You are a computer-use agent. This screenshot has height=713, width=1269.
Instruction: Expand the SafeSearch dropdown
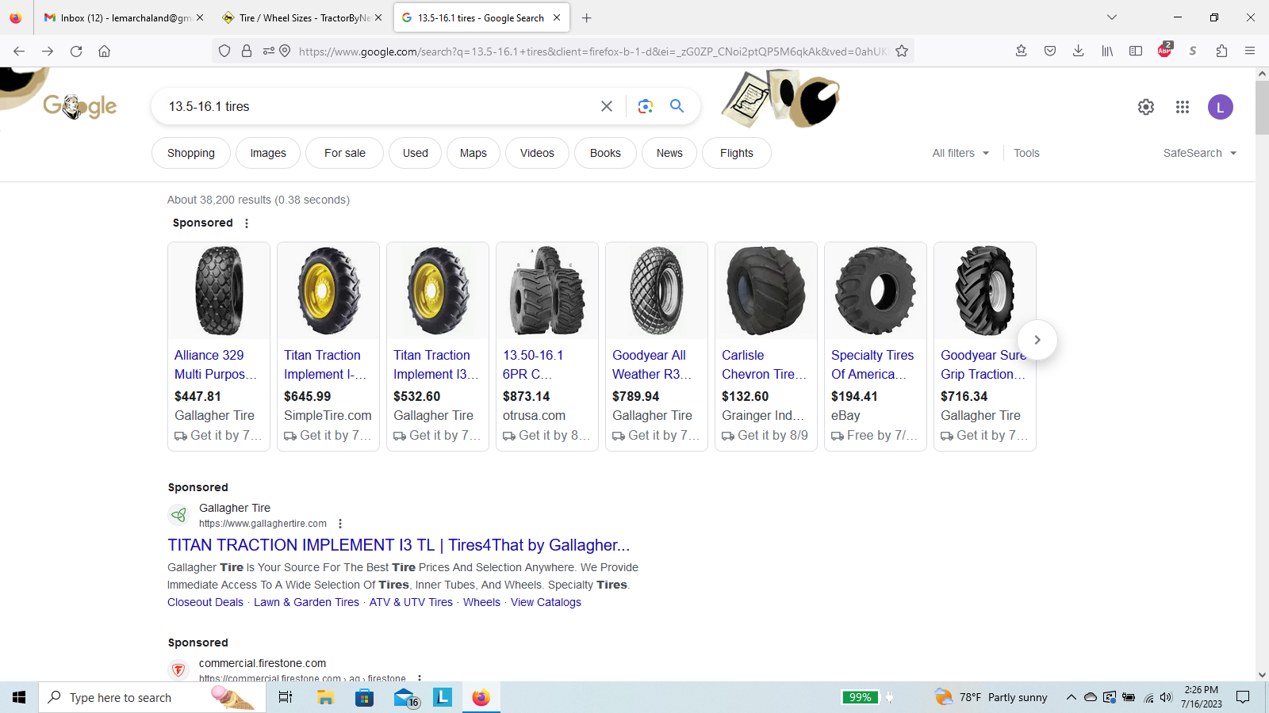coord(1200,153)
